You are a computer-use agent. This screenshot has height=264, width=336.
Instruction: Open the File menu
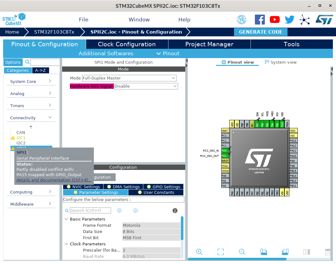84,20
